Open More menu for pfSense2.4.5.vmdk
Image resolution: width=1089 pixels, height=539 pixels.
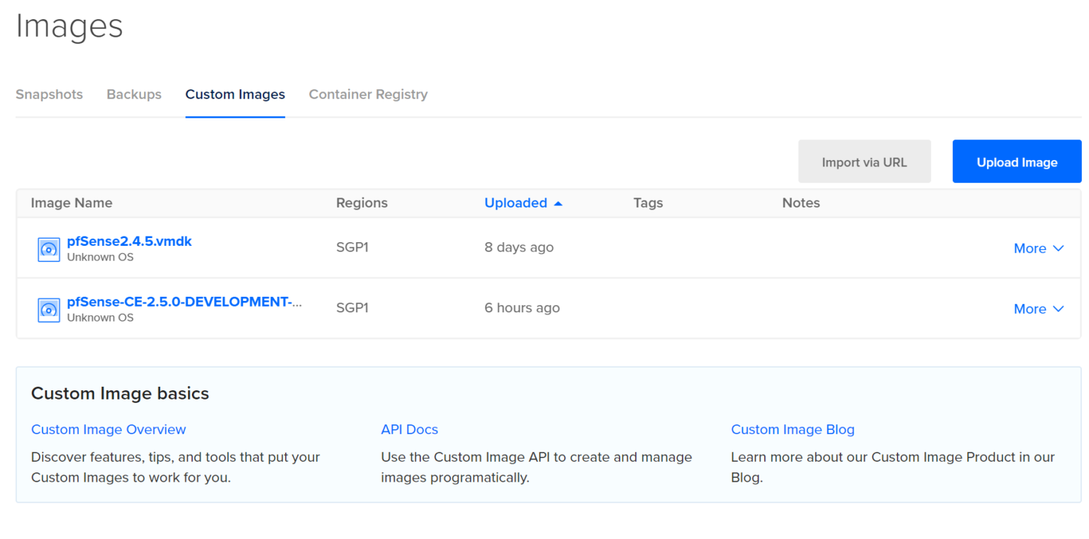coord(1039,249)
